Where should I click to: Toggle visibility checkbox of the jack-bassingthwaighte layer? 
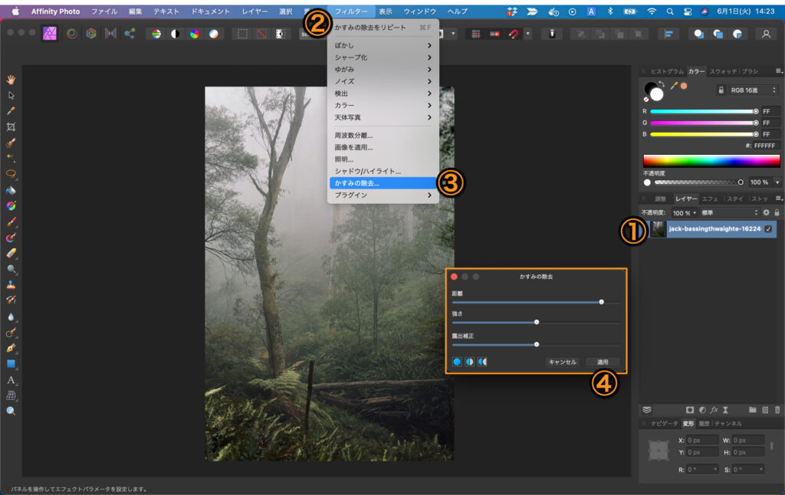pos(768,229)
